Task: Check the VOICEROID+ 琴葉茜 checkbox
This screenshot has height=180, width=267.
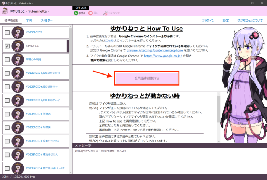Action: (x=7, y=114)
